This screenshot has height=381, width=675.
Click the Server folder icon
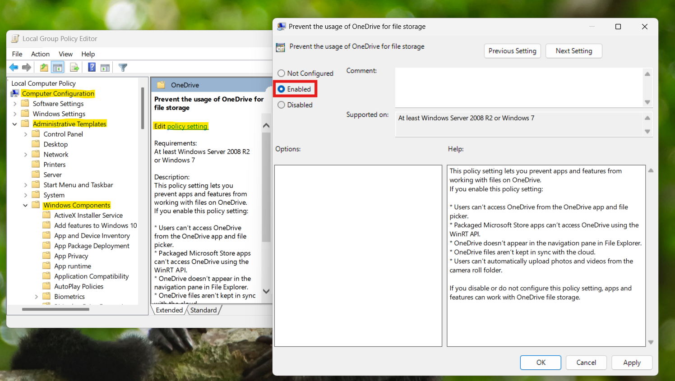36,174
